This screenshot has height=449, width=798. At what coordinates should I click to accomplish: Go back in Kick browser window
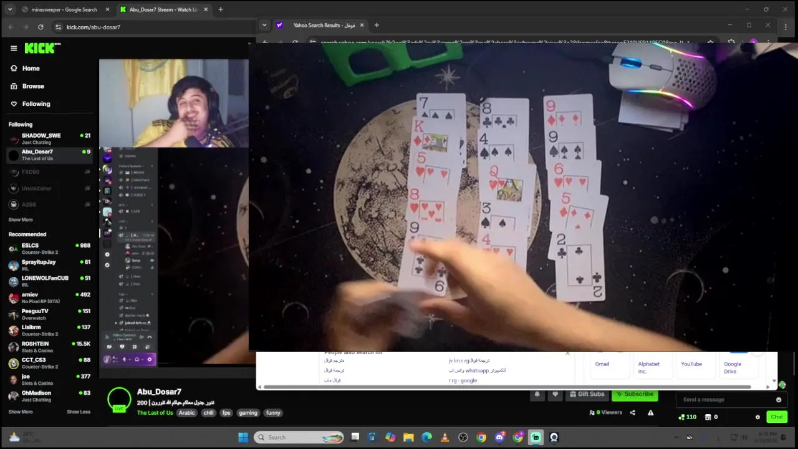point(11,27)
